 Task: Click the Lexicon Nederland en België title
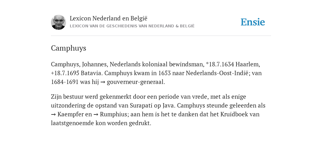coord(108,18)
